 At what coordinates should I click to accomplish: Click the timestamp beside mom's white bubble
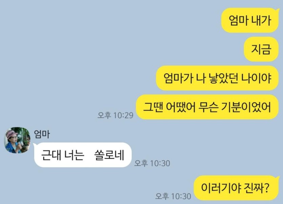coord(152,163)
